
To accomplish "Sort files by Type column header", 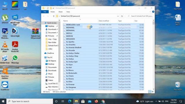I will tap(125, 21).
